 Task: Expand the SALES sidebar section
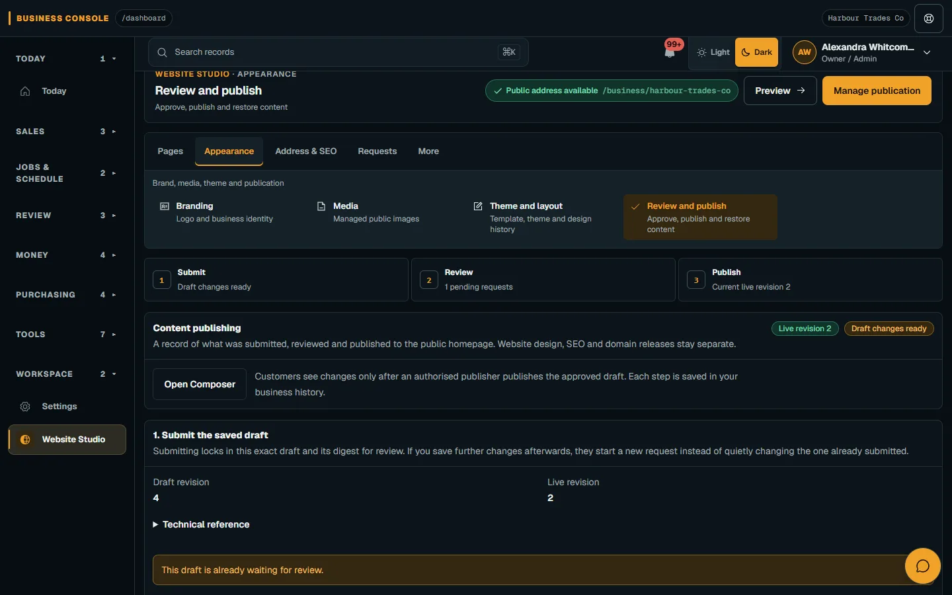(66, 132)
